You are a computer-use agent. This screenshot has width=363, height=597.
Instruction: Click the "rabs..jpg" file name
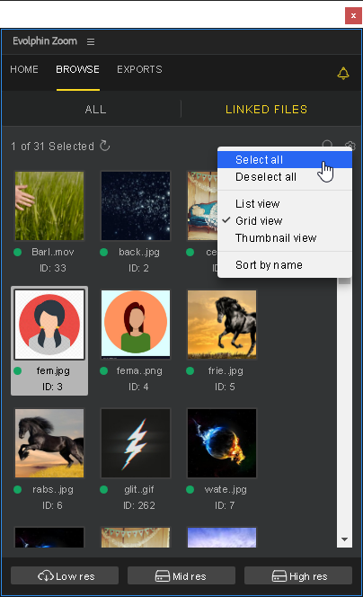[53, 490]
